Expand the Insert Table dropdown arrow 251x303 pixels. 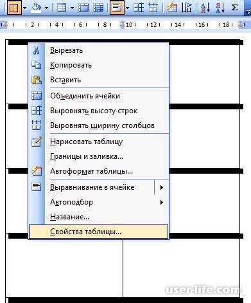coord(72,8)
